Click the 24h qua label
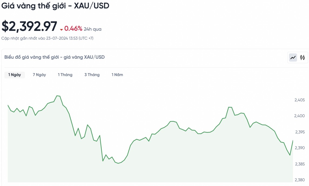This screenshot has height=186, width=309. (93, 29)
